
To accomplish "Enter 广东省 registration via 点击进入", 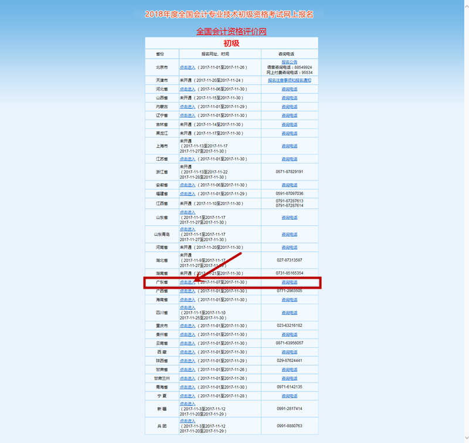I will pos(188,282).
